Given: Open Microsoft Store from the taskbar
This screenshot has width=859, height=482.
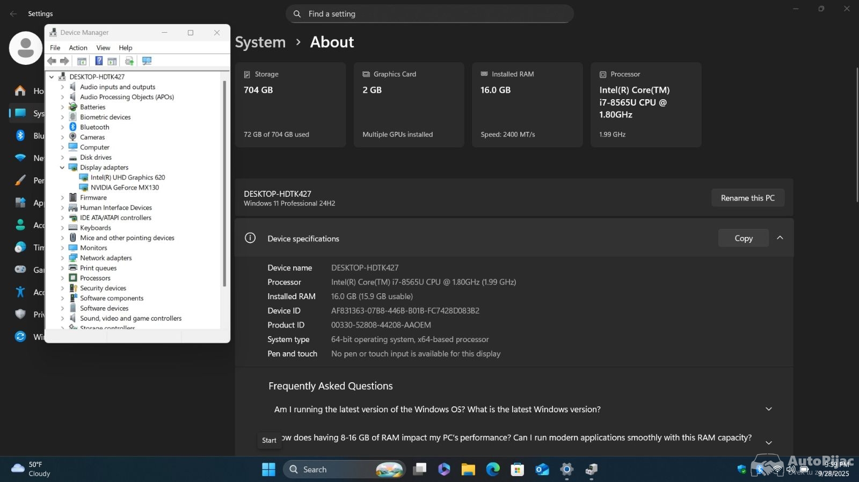Looking at the screenshot, I should coord(518,470).
